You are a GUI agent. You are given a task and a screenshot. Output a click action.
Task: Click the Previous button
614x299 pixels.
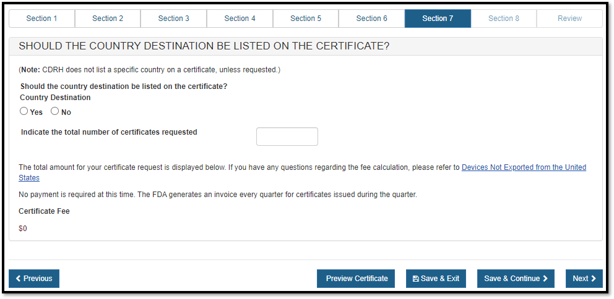[x=34, y=279]
